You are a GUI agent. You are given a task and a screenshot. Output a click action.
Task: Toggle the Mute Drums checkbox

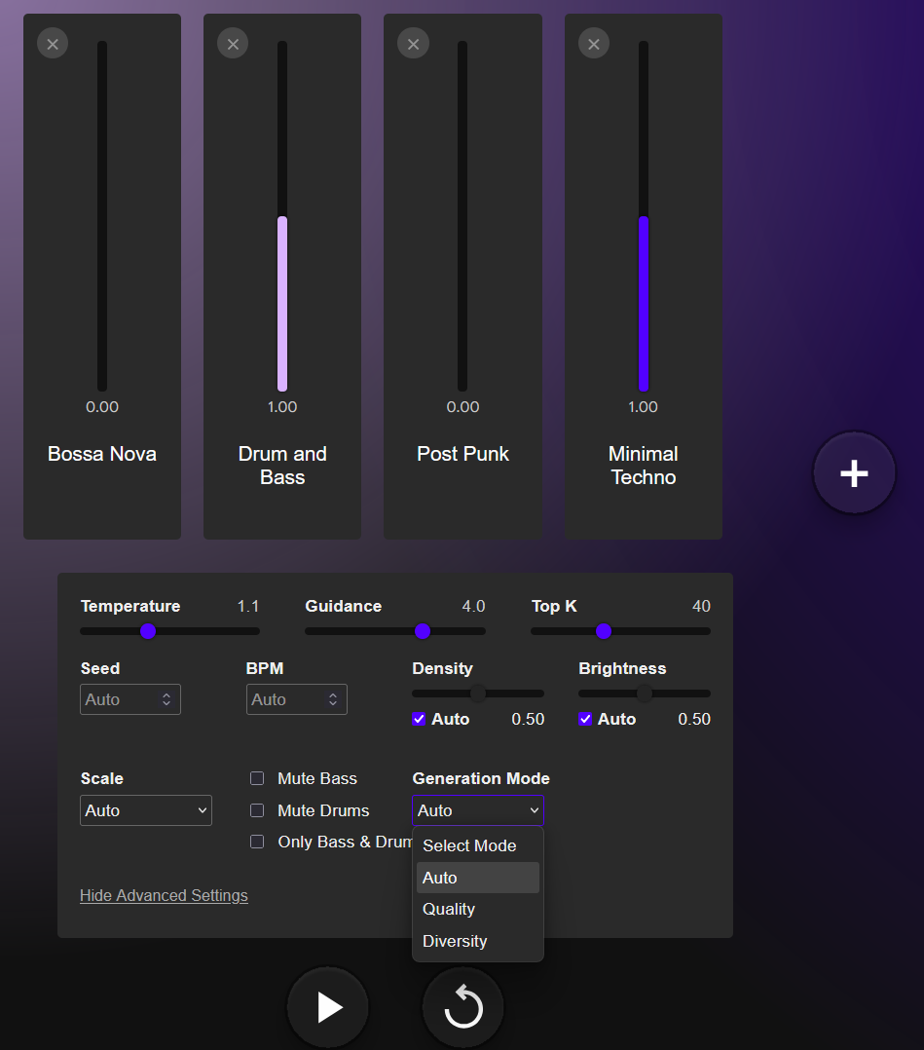coord(257,810)
